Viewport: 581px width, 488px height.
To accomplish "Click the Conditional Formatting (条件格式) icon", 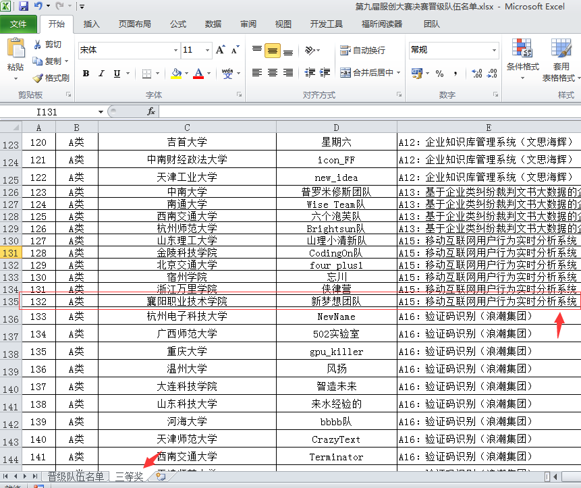I will click(522, 55).
